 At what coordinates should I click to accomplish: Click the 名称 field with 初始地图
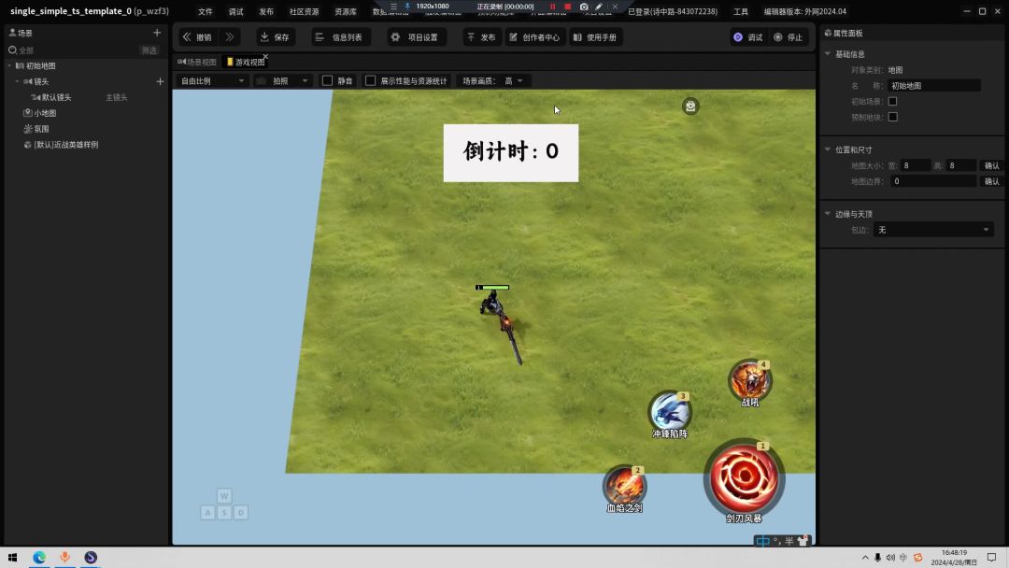(x=934, y=86)
